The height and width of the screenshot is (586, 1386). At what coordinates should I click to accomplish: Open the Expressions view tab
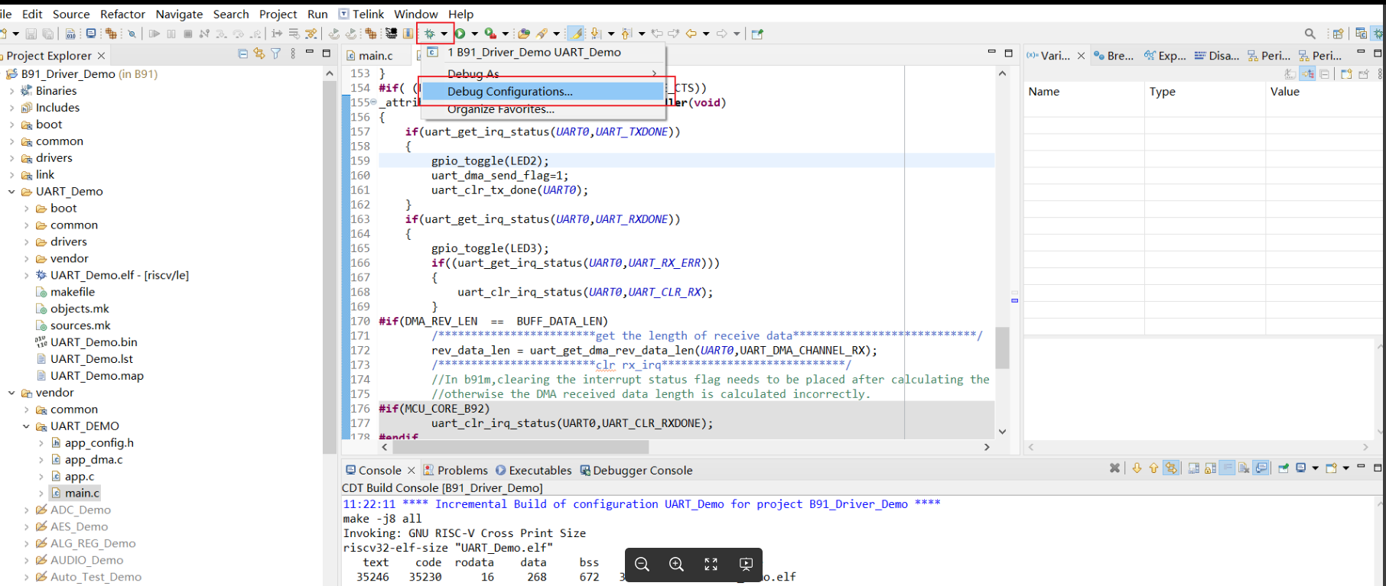pos(1165,56)
